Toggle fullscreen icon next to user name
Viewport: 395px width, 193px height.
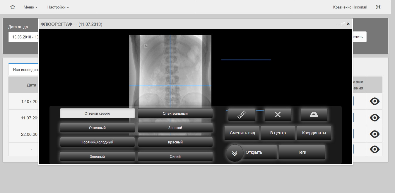378,7
